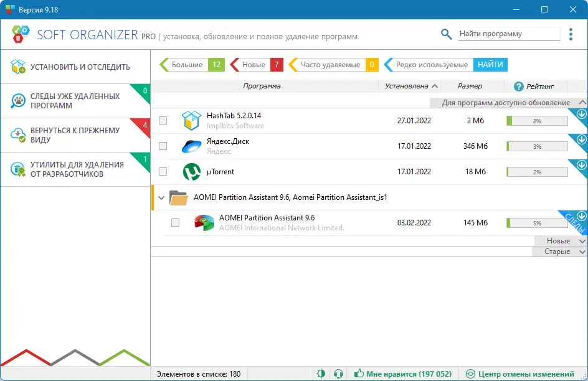
Task: Filter by Большие programs
Action: pyautogui.click(x=192, y=65)
